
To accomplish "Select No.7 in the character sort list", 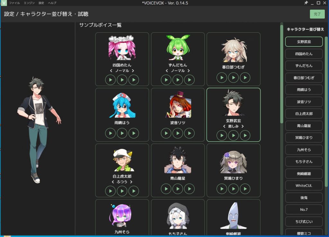I will (x=304, y=209).
